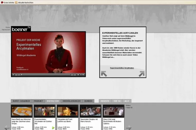Open Experimentelles Acrylmalen mit Günther Reil thumbnail
Image resolution: width=196 pixels, height=130 pixels.
(x=44, y=111)
